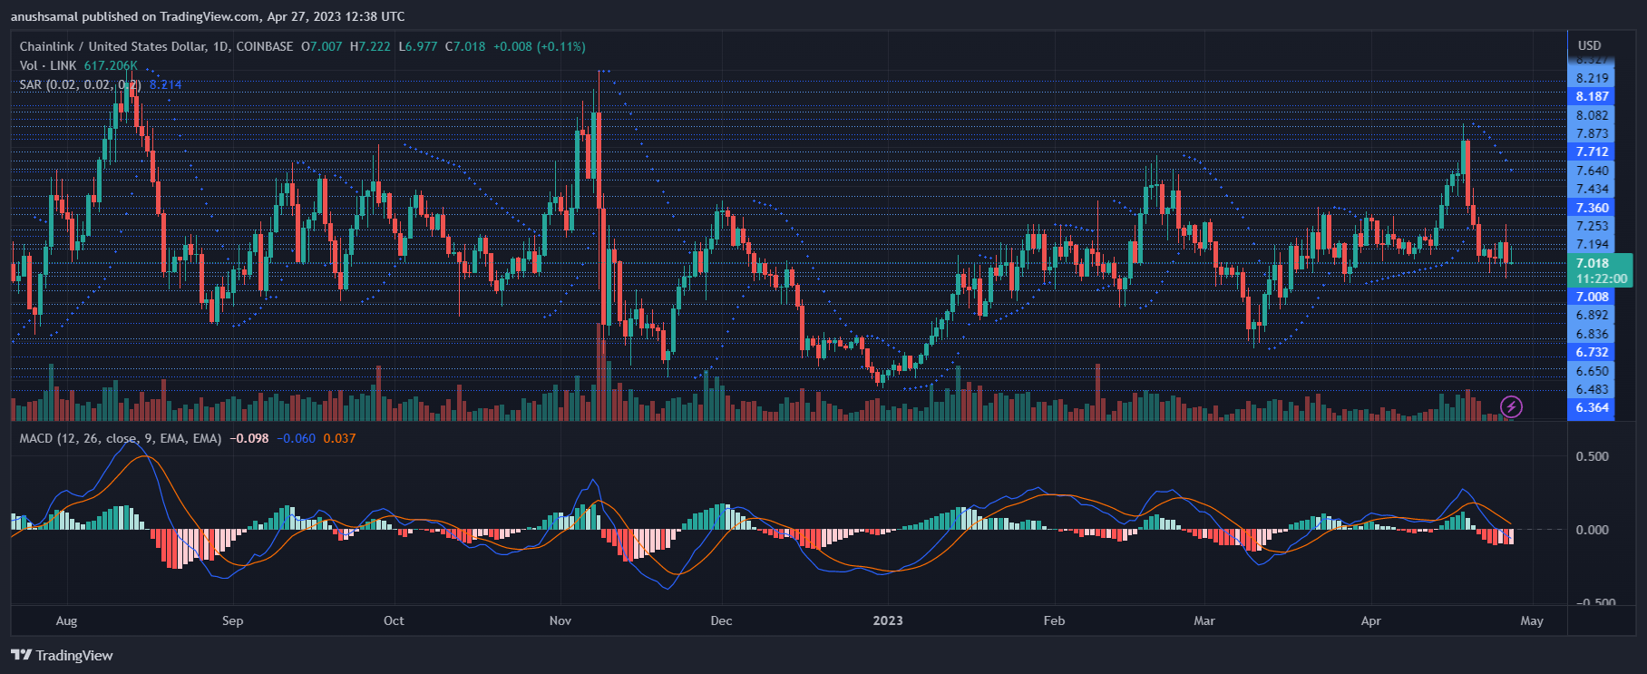Click the MACD line value −0.060
Image resolution: width=1647 pixels, height=674 pixels.
pos(297,438)
